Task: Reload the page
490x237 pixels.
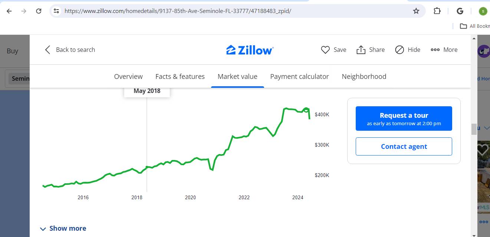Action: tap(39, 11)
